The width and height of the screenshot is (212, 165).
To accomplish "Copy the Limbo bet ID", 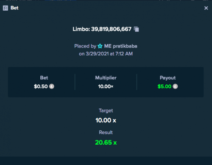I will pos(137,29).
